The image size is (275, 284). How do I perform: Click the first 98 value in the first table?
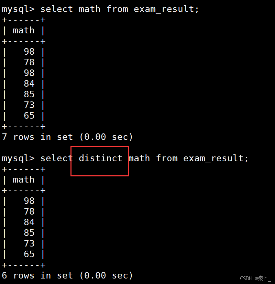pos(29,52)
